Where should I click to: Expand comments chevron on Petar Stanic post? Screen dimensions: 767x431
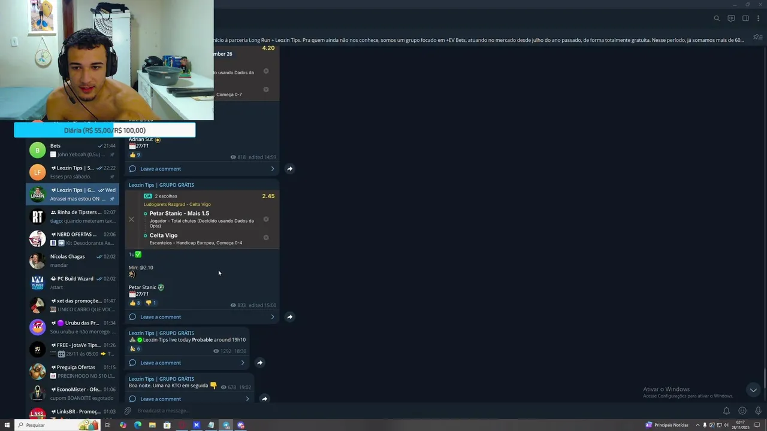[x=273, y=317]
